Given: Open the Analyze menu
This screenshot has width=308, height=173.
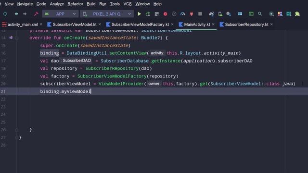Looking at the screenshot, I should tap(57, 4).
